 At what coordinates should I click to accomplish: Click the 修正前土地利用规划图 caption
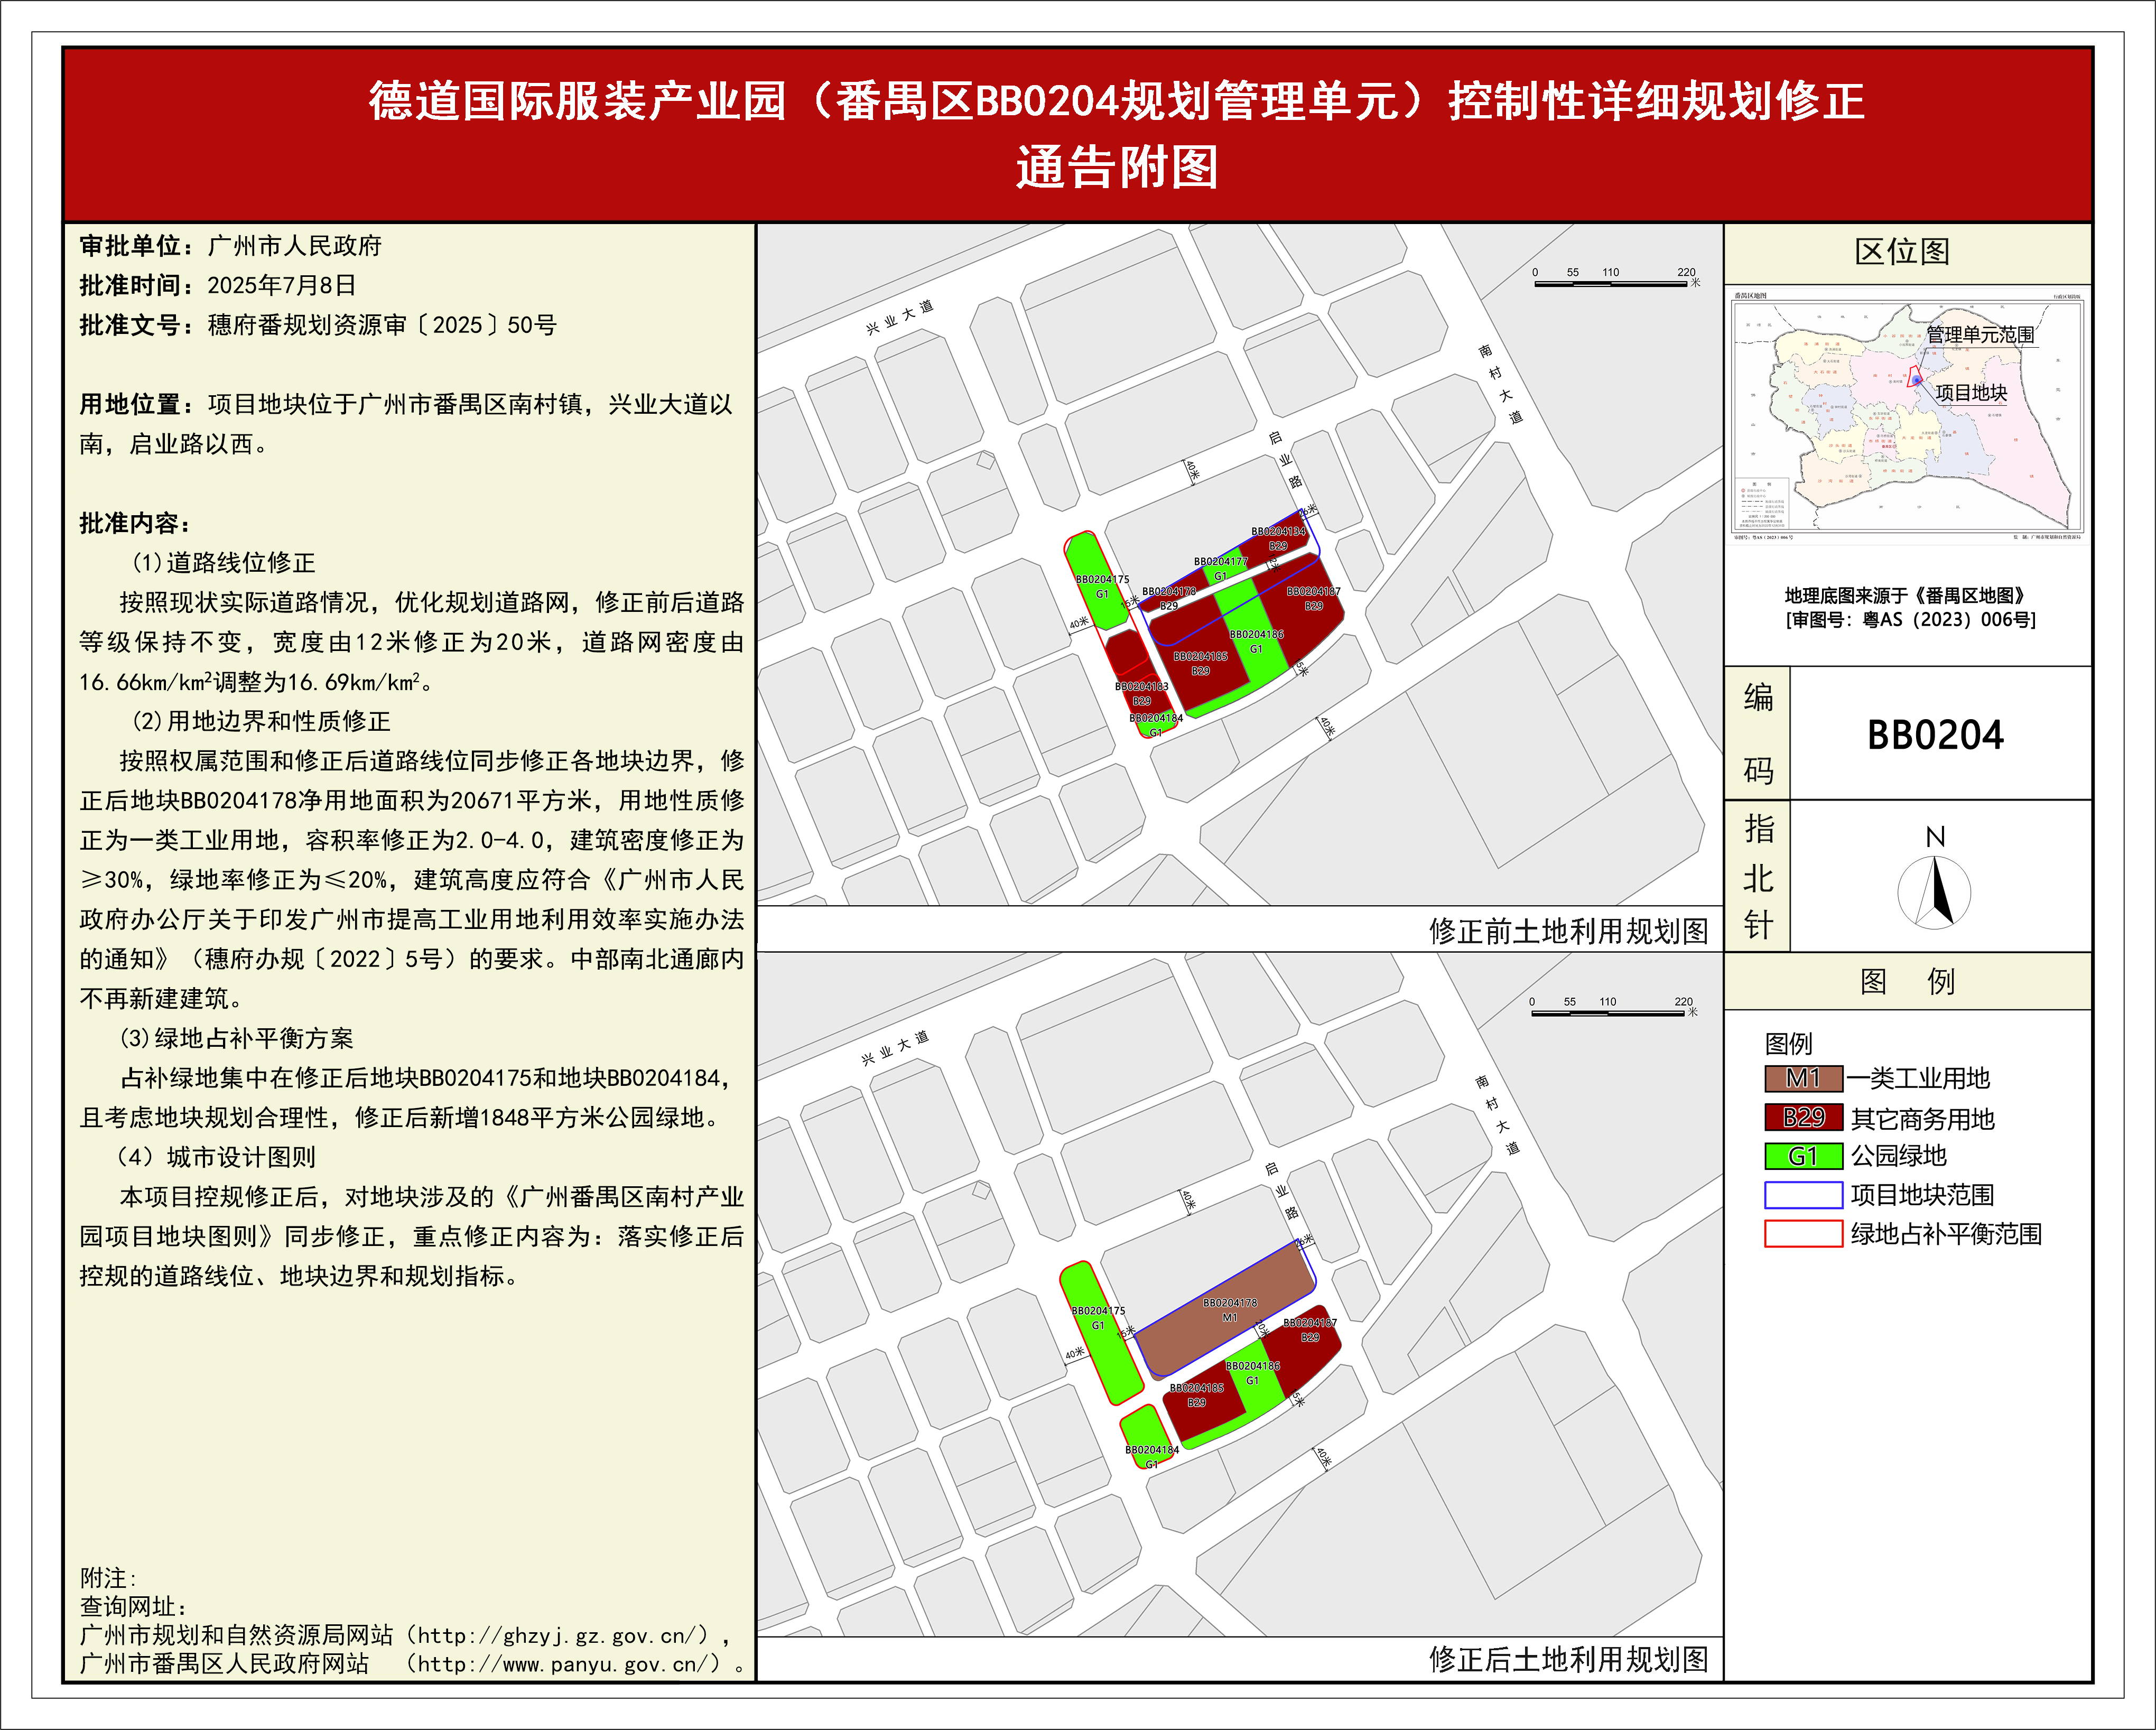coord(1568,931)
